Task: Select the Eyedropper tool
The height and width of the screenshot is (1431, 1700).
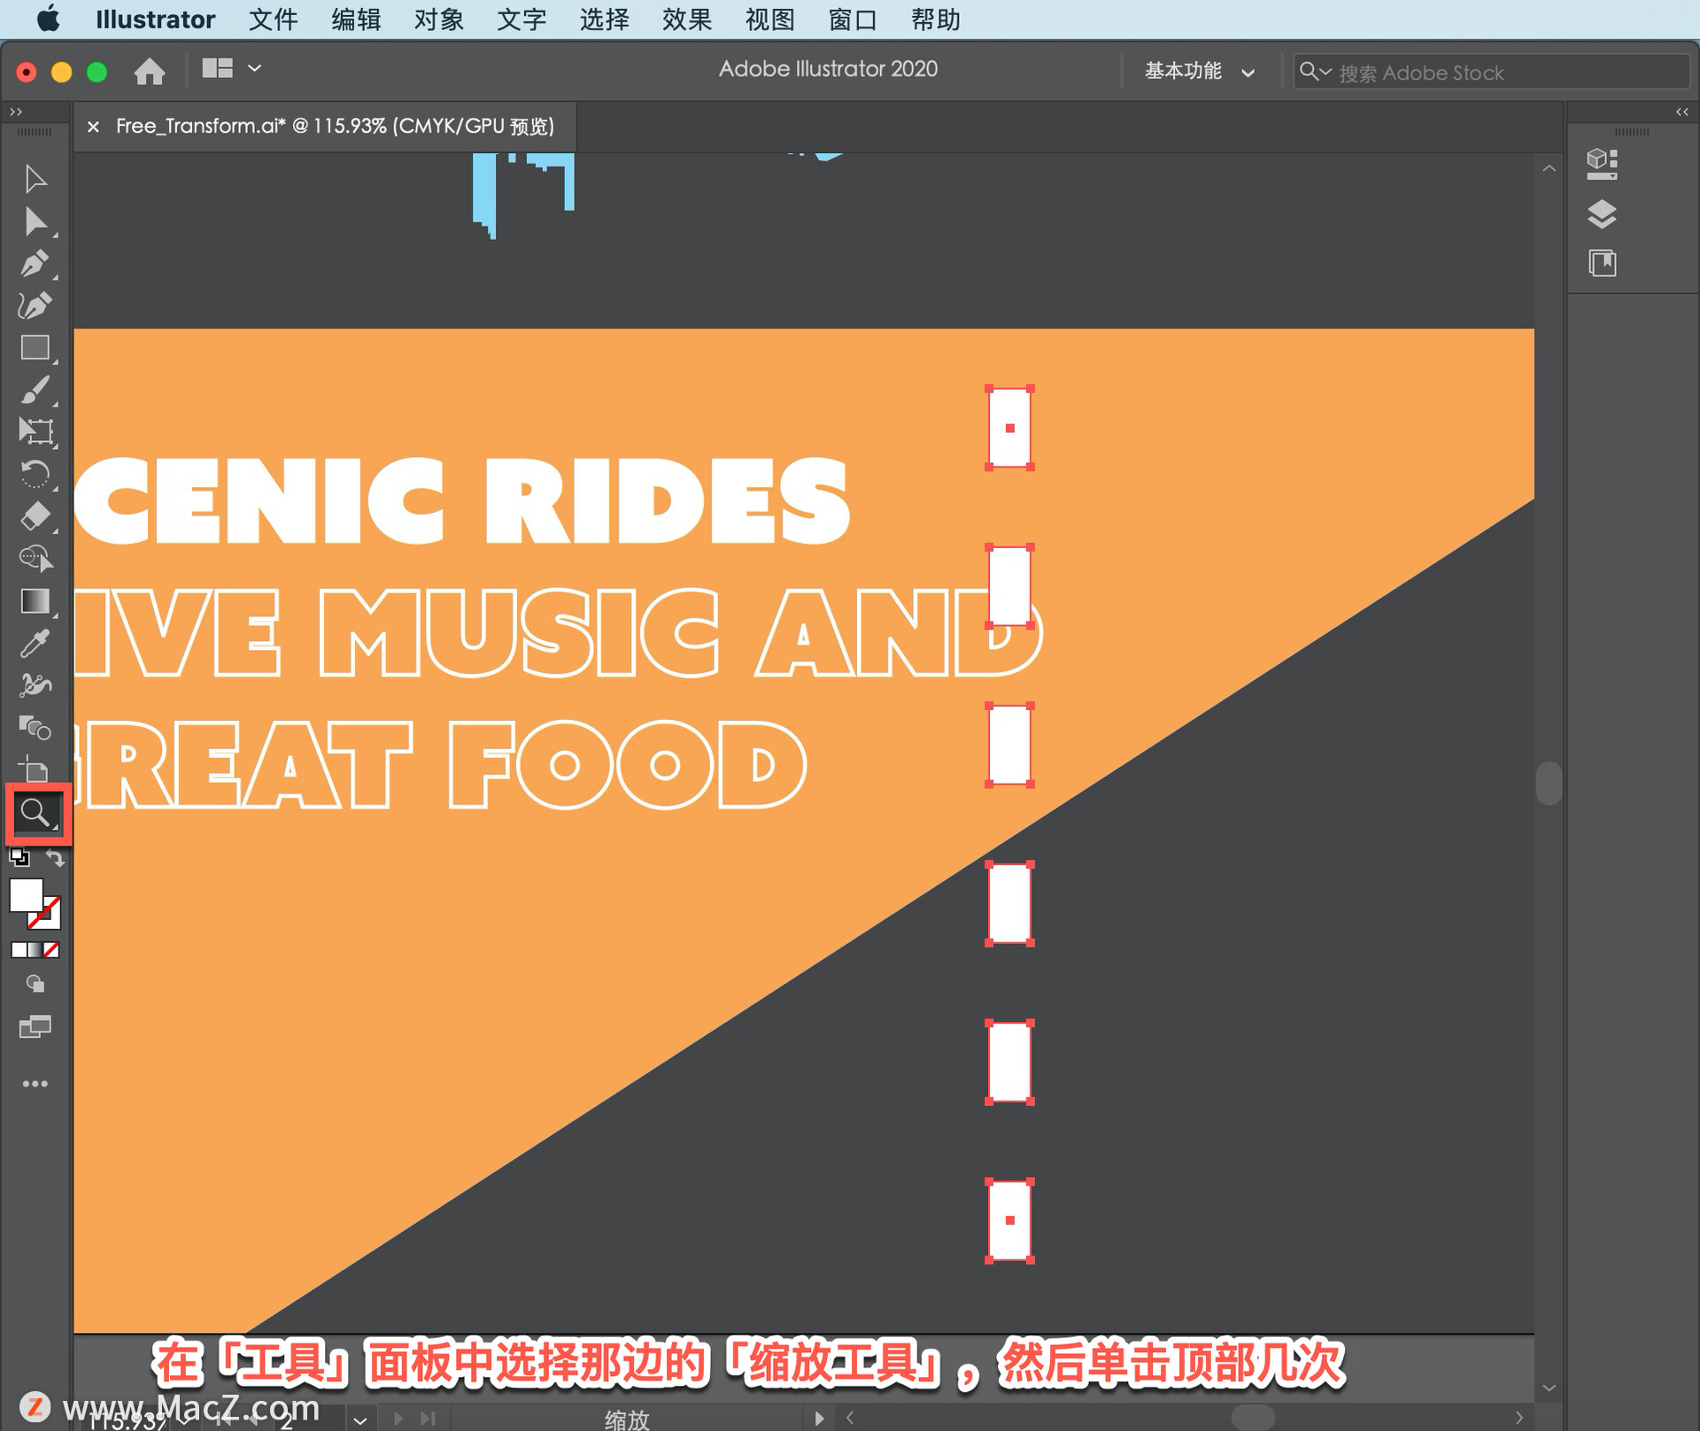Action: click(35, 644)
